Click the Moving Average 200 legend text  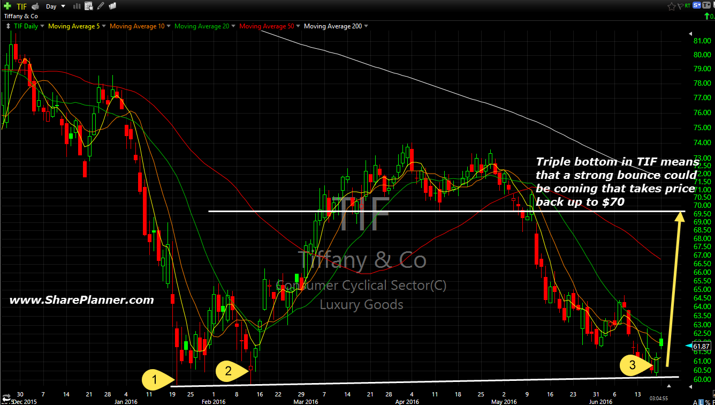(333, 26)
